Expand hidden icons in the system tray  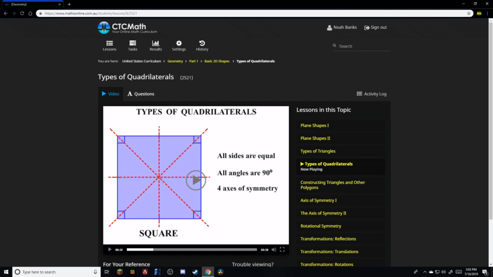[x=425, y=272]
